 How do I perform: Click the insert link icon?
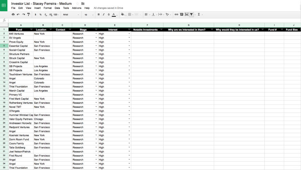click(x=176, y=15)
